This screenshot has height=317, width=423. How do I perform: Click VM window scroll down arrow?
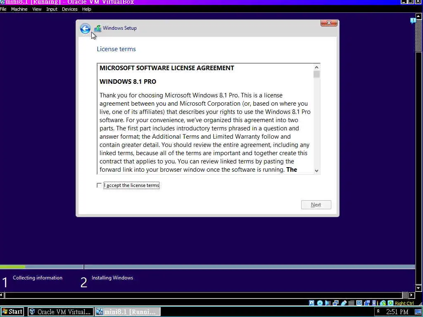(x=418, y=289)
